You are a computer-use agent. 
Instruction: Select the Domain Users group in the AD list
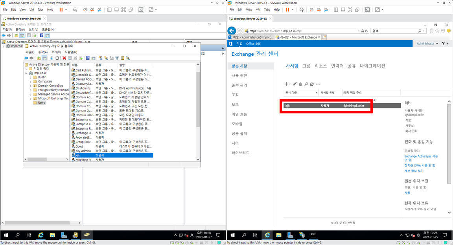point(112,115)
